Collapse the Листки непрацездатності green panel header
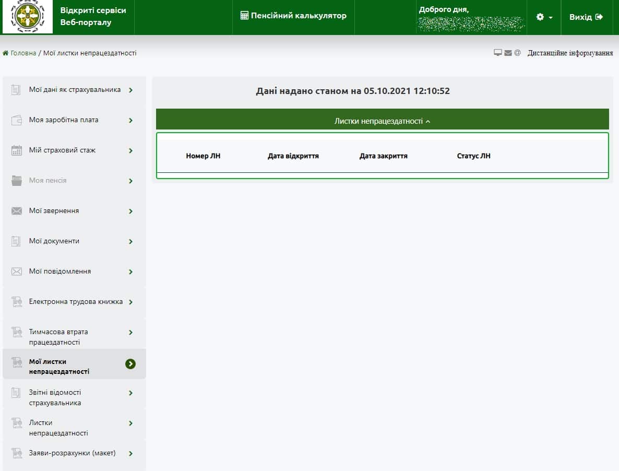Screen dimensions: 619x471 pos(382,121)
